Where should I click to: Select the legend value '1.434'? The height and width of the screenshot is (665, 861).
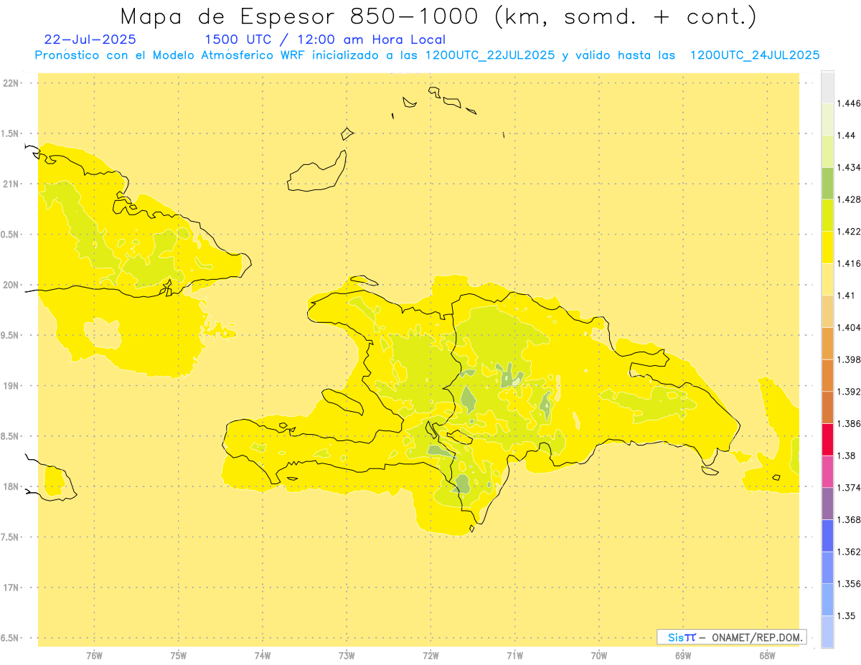click(x=849, y=167)
